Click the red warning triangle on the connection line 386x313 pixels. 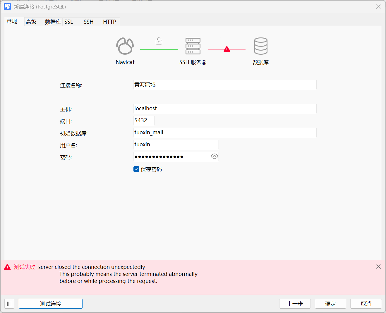227,49
